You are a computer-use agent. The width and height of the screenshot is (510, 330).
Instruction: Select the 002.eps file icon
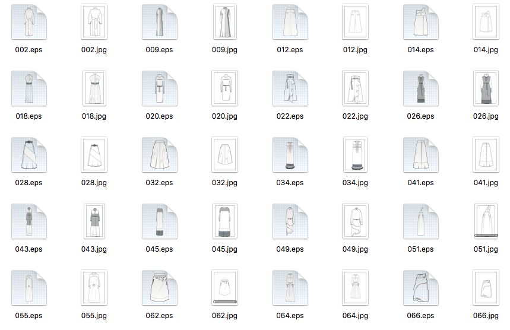[29, 22]
